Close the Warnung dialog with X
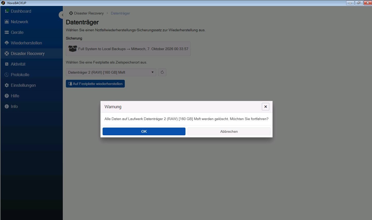The width and height of the screenshot is (372, 220). point(266,107)
